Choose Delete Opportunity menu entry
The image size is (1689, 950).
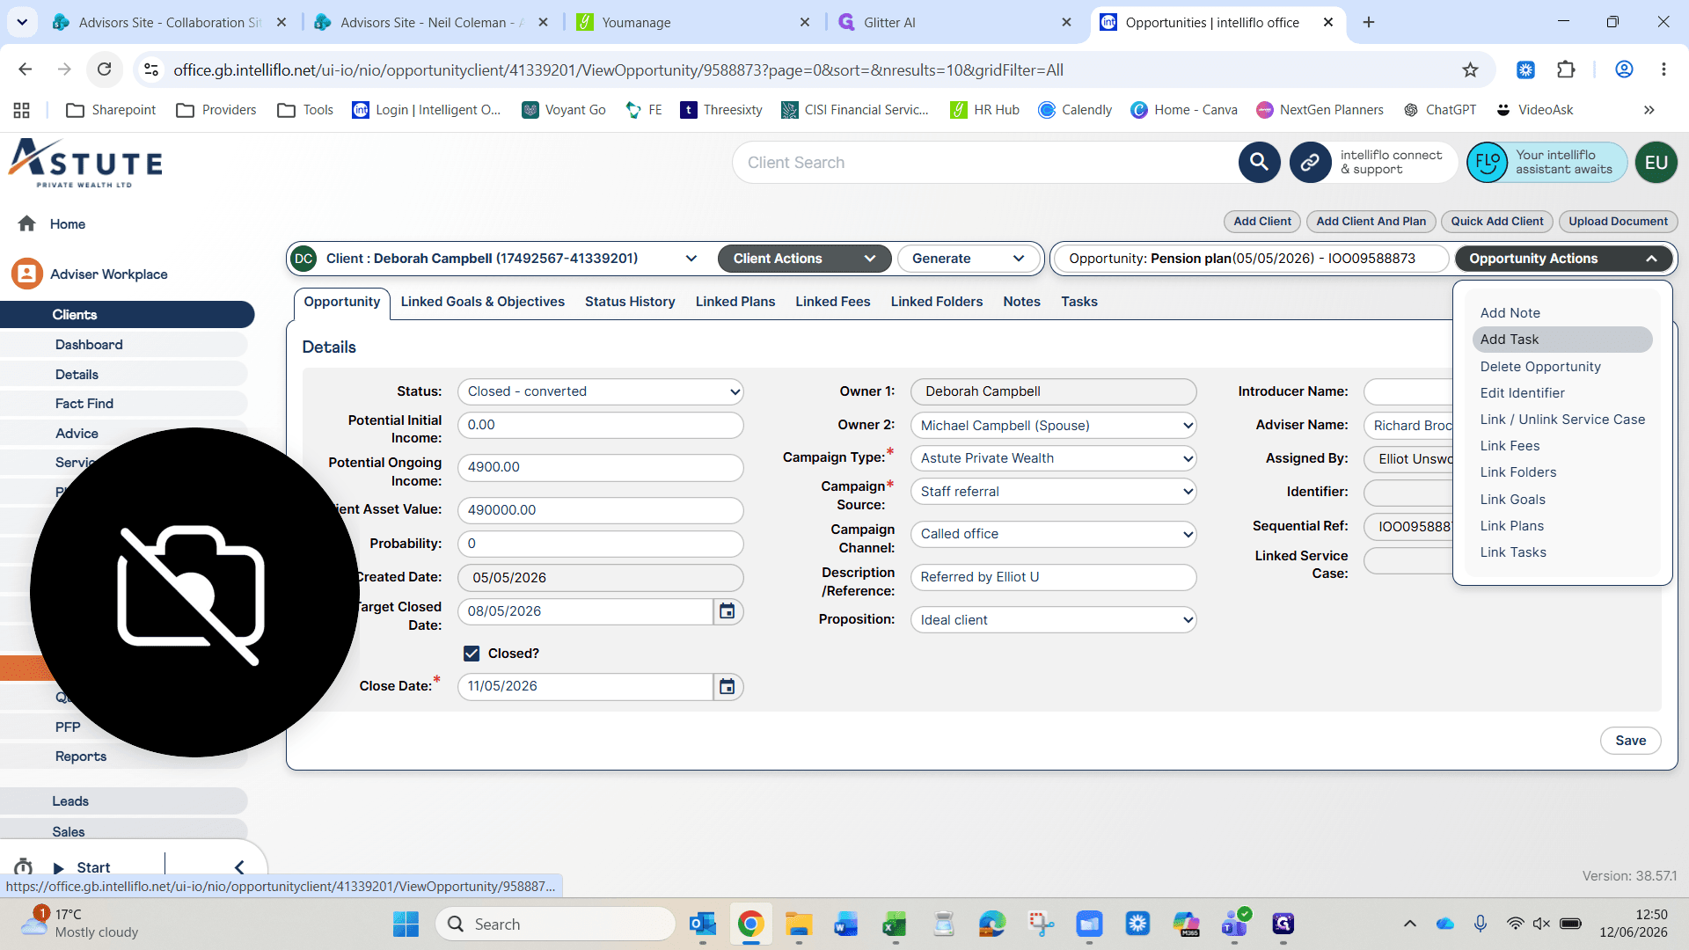(x=1539, y=367)
